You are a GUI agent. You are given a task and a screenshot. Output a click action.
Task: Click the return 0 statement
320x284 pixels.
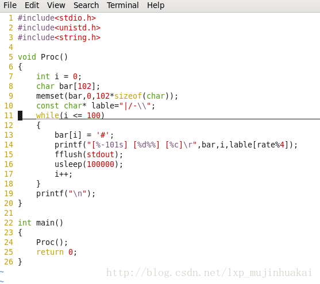(x=56, y=252)
